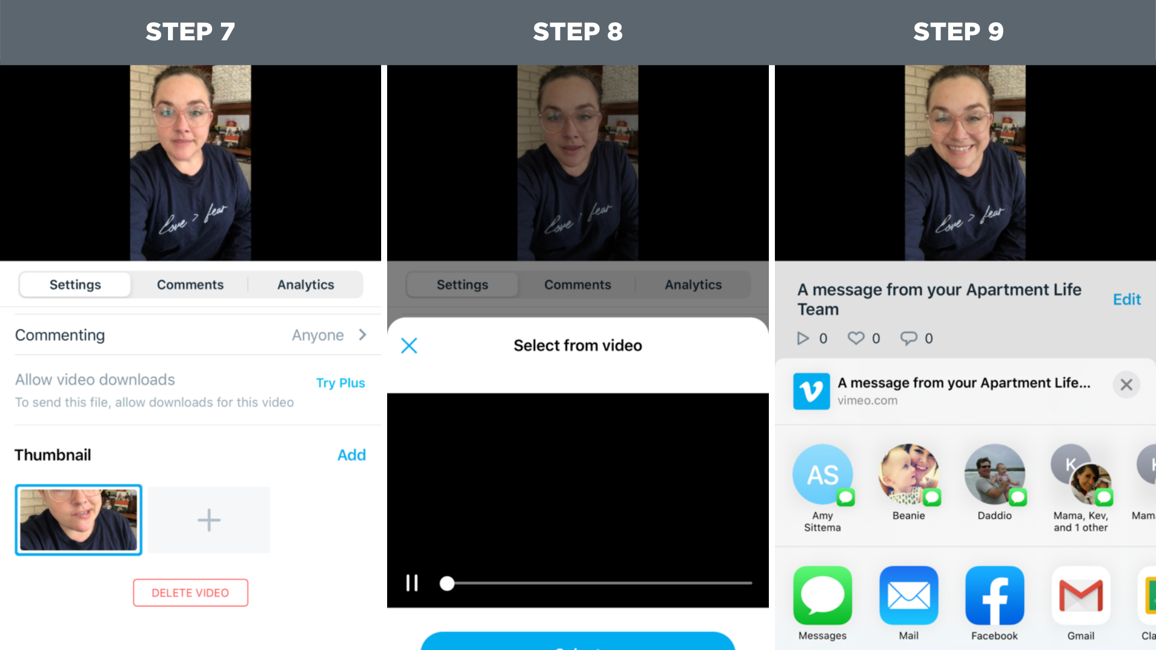
Task: Tap the comment bubble count icon
Action: 909,338
